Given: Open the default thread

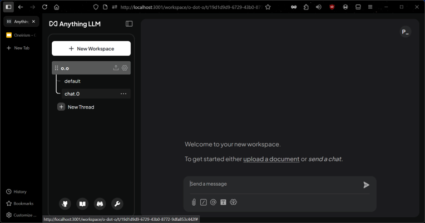Looking at the screenshot, I should point(72,81).
